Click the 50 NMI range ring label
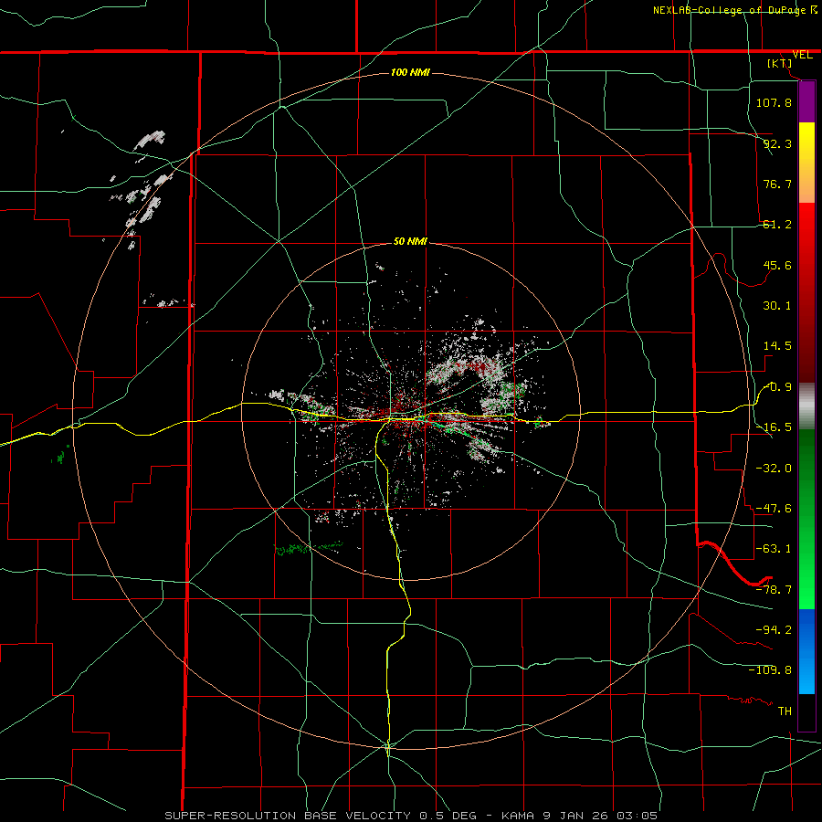The width and height of the screenshot is (822, 822). point(410,242)
